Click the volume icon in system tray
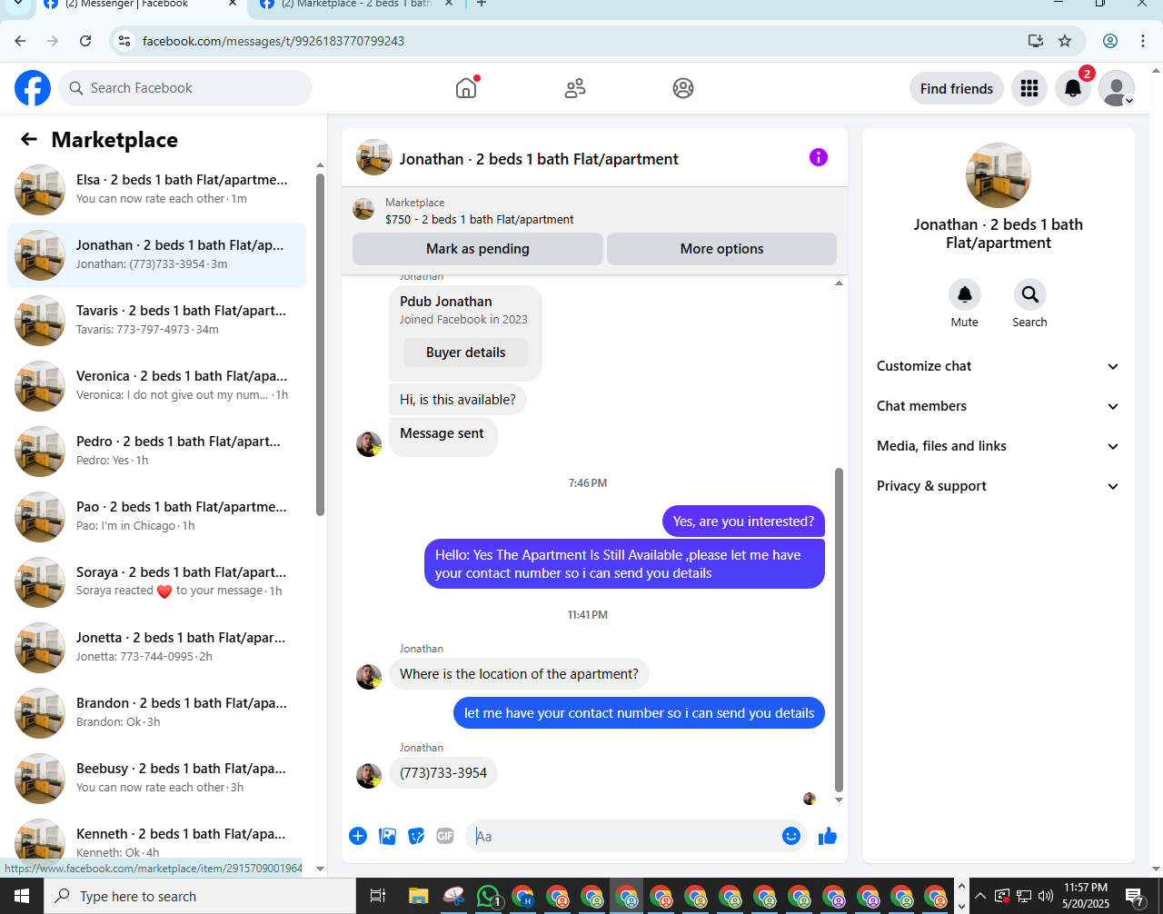The image size is (1163, 914). (x=1045, y=896)
